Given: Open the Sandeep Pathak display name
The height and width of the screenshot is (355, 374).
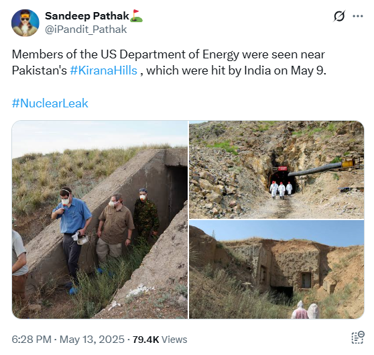Looking at the screenshot, I should click(x=87, y=16).
